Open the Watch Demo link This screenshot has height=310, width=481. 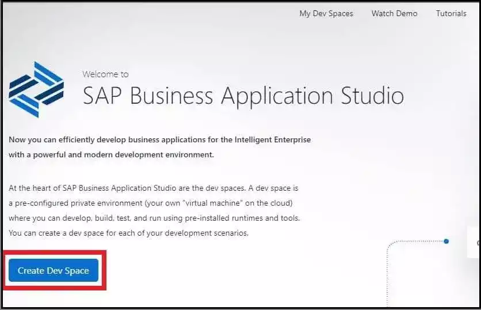pos(394,13)
